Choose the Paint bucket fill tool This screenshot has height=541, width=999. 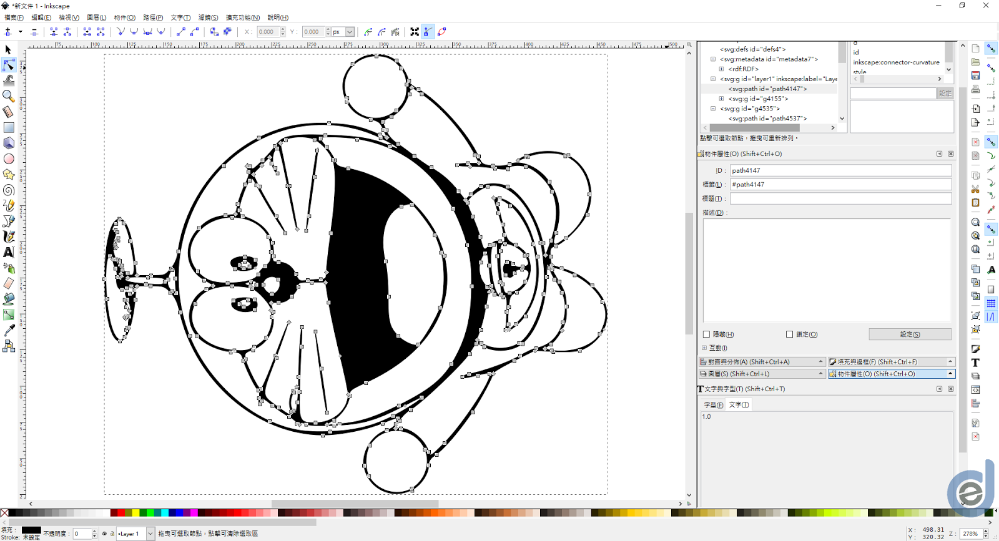[9, 299]
